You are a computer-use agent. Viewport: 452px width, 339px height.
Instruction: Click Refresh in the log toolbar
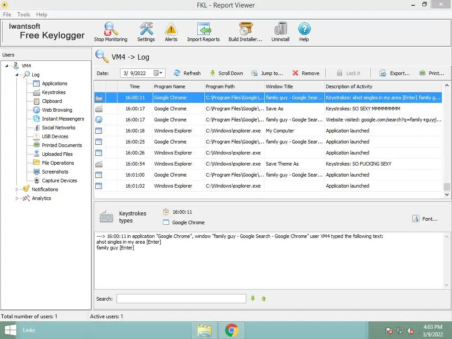187,73
